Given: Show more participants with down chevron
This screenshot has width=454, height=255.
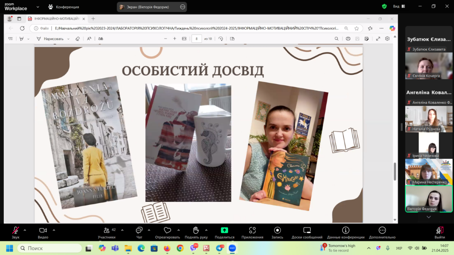Looking at the screenshot, I should coord(429,217).
